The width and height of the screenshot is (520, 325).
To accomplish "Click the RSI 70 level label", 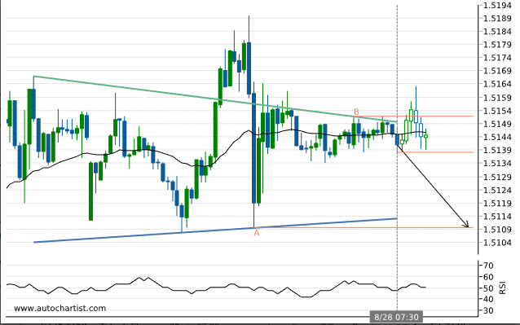I will (488, 266).
